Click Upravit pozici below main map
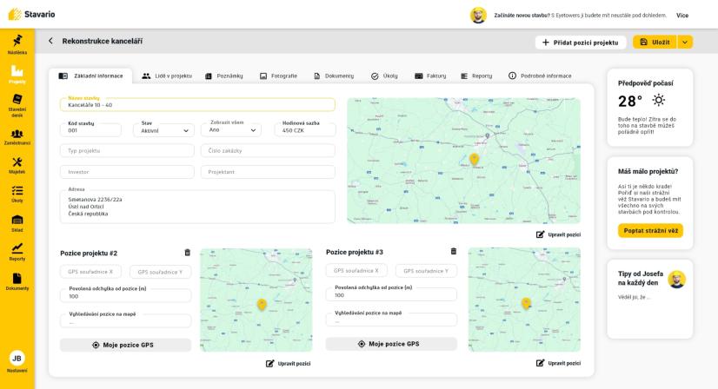 [x=559, y=234]
